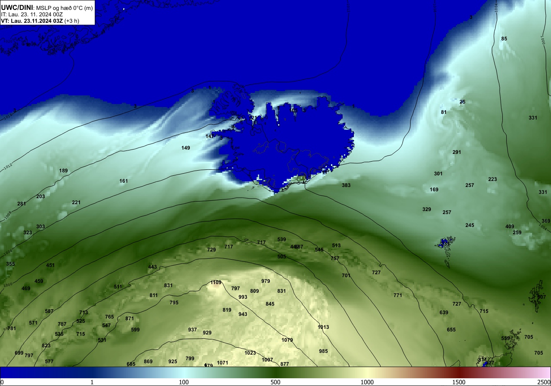
Task: Click the map value '701'
Action: click(x=346, y=276)
